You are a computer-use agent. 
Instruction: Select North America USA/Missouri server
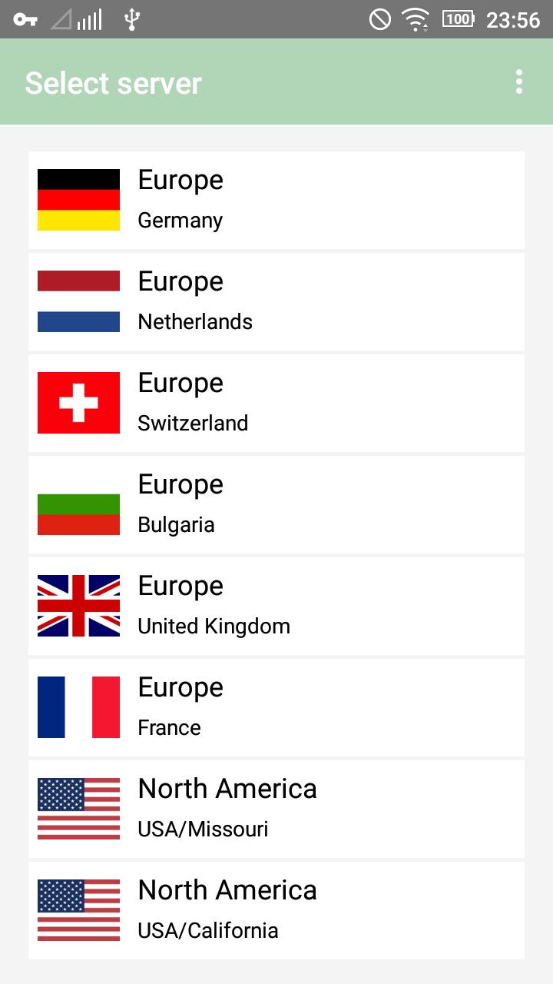[276, 809]
